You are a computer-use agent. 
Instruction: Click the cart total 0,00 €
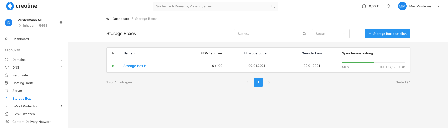coord(374,6)
